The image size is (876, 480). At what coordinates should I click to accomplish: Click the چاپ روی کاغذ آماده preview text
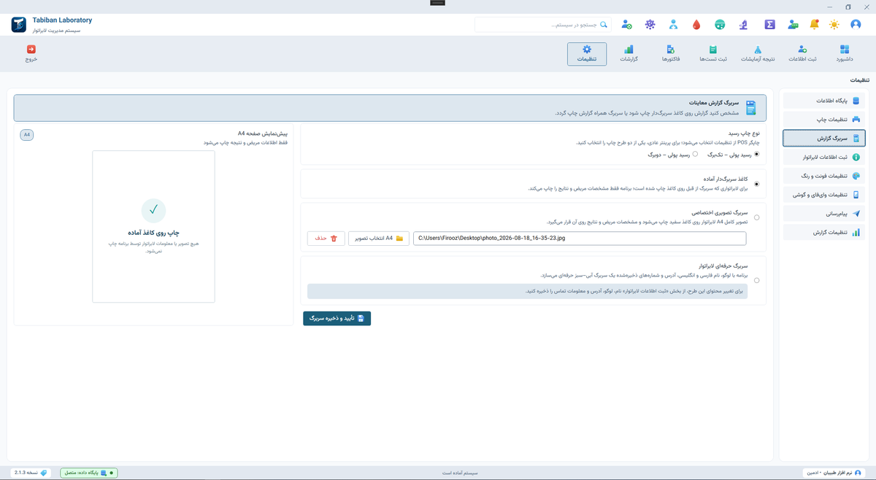coord(154,233)
